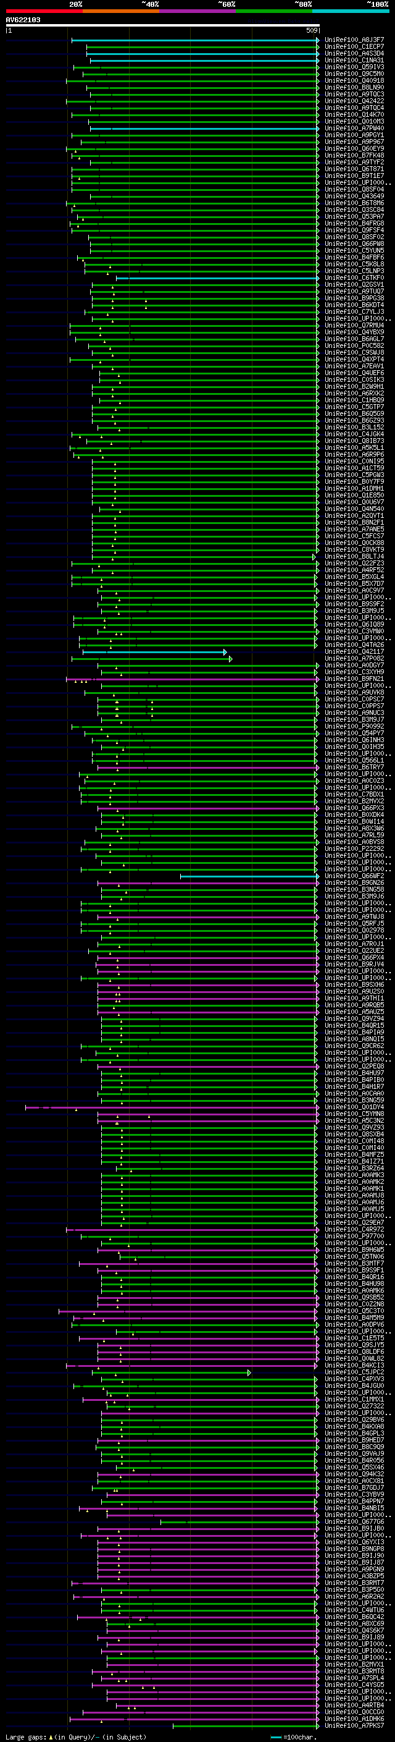Select label UniRef100_A7P082
This screenshot has width=395, height=1742.
[x=354, y=659]
